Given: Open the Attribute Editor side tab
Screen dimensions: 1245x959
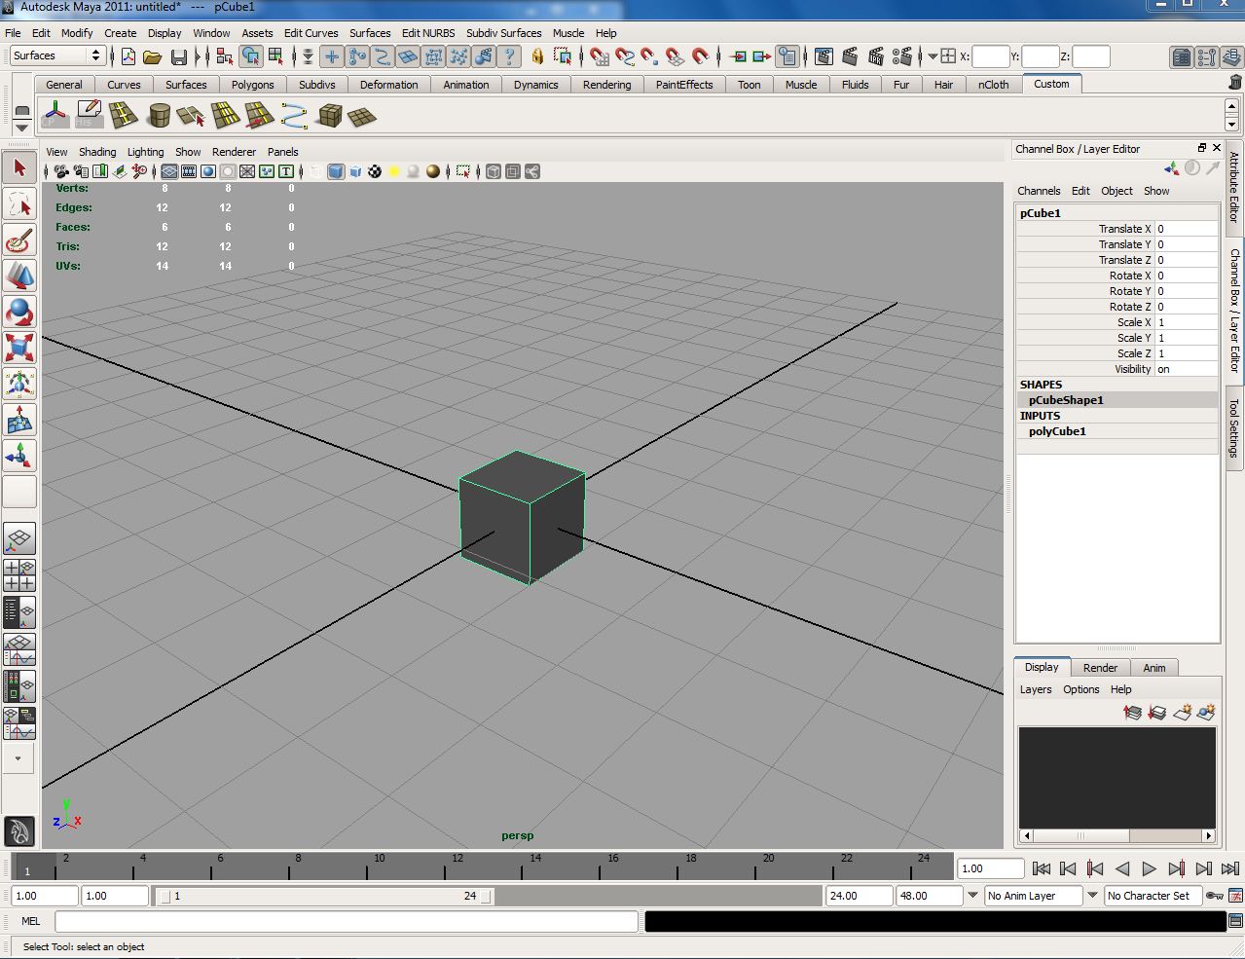Looking at the screenshot, I should pos(1234,187).
